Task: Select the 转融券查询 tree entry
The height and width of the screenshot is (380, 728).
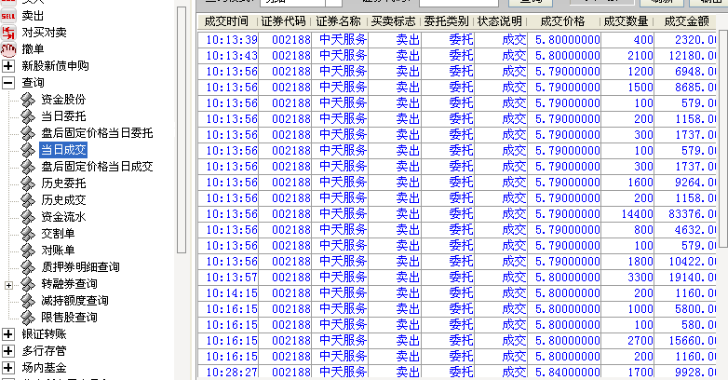Action: pyautogui.click(x=69, y=284)
